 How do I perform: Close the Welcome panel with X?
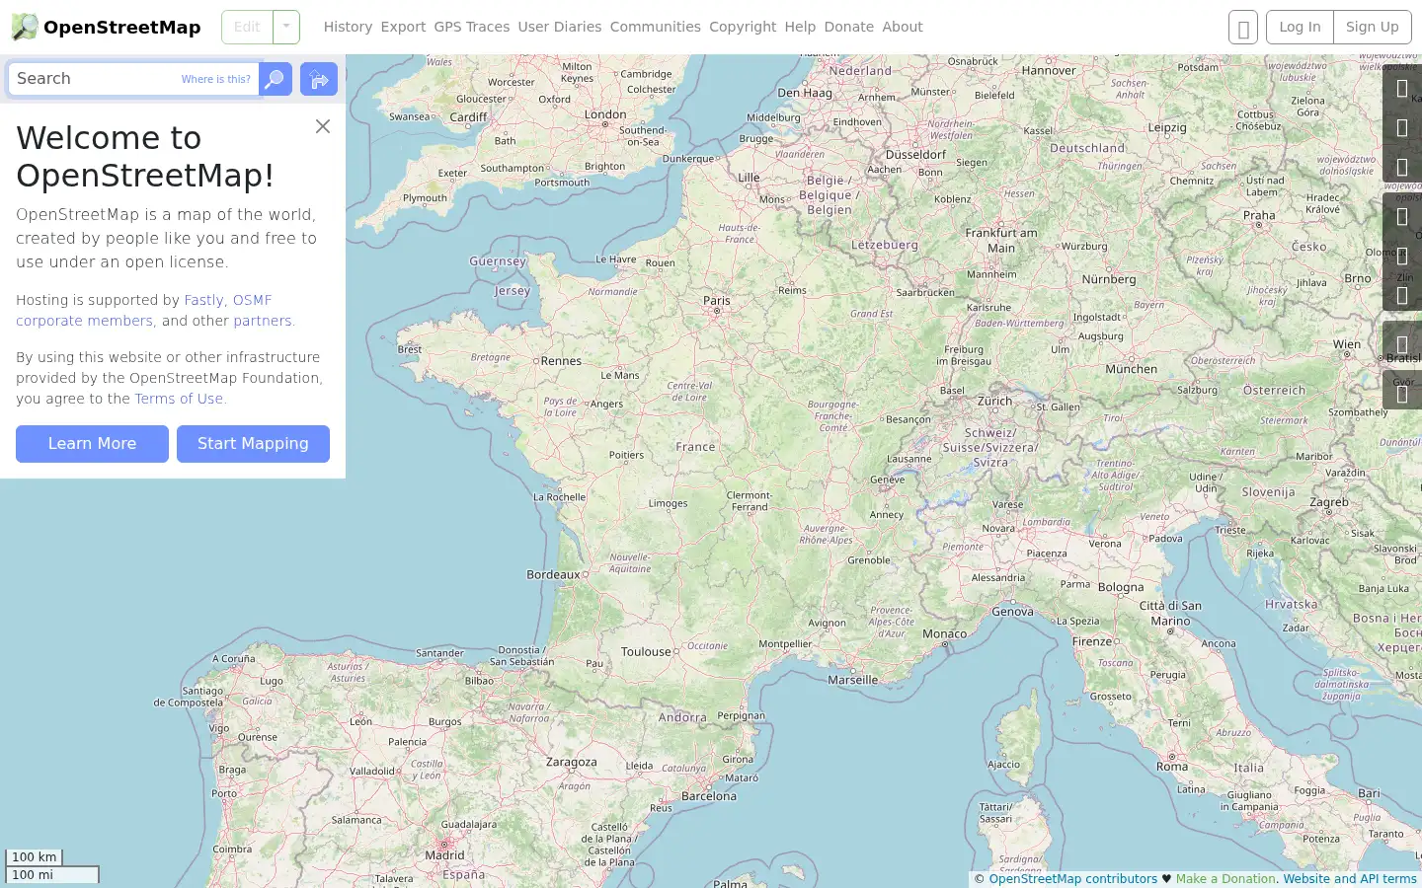tap(323, 126)
